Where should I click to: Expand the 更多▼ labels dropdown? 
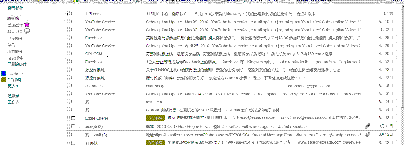click(x=13, y=86)
